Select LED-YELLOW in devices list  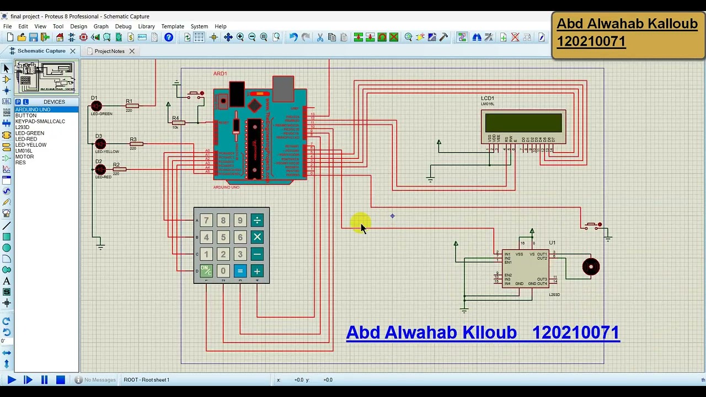(x=46, y=145)
